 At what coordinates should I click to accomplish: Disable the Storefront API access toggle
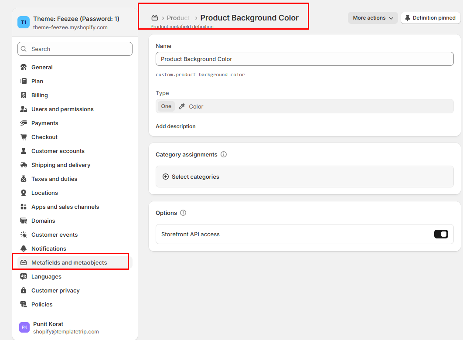pyautogui.click(x=441, y=234)
